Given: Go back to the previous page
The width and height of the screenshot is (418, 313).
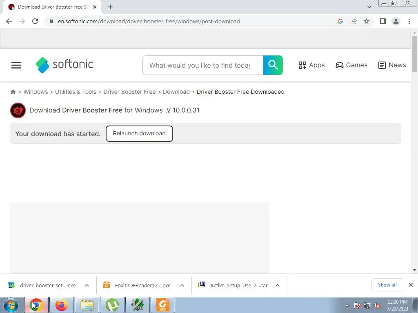Looking at the screenshot, I should click(9, 21).
